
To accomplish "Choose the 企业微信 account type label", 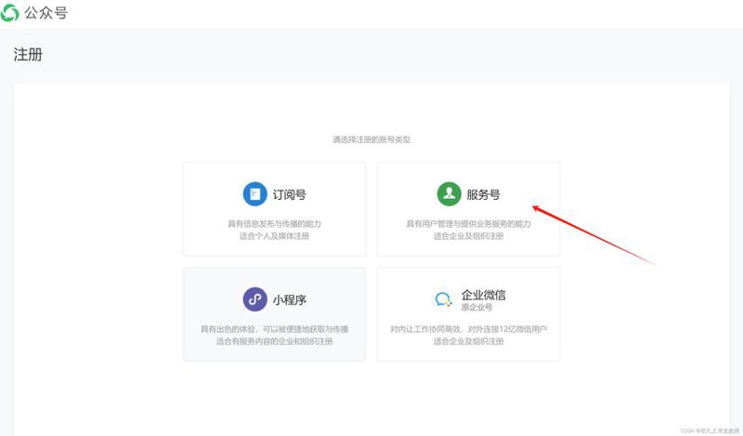I will coord(483,295).
